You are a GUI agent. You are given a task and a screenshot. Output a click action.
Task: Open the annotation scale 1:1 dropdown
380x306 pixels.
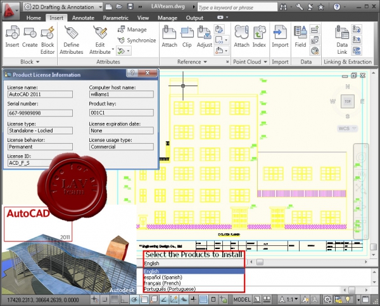288,300
